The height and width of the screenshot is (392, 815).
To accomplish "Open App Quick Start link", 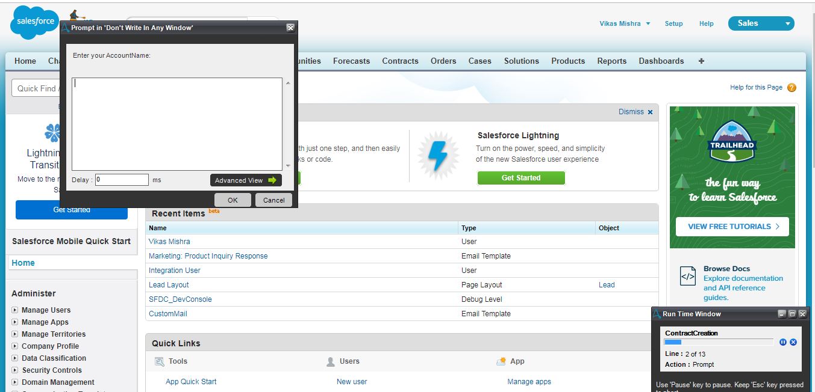I will tap(191, 382).
